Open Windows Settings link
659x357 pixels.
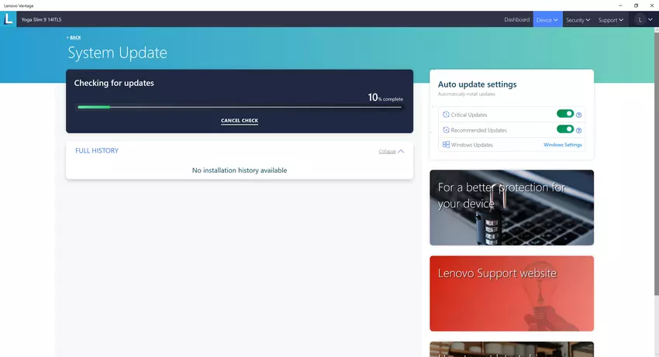(x=563, y=145)
